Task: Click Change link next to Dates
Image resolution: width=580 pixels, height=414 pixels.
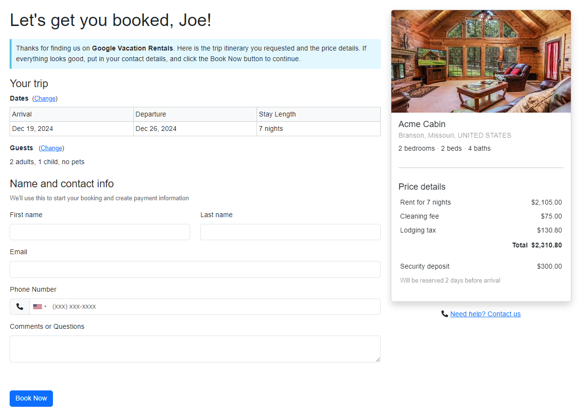Action: (45, 98)
